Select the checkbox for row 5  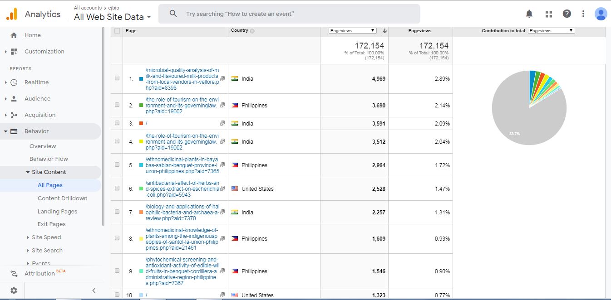[x=117, y=165]
